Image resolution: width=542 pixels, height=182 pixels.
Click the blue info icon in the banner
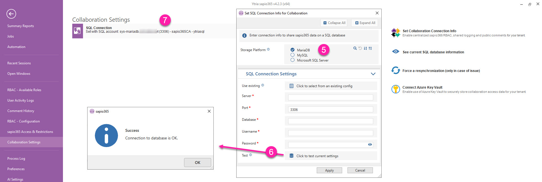click(x=244, y=36)
